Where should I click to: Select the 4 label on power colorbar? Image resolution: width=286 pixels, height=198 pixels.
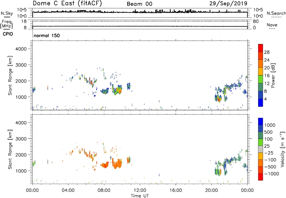pyautogui.click(x=265, y=99)
